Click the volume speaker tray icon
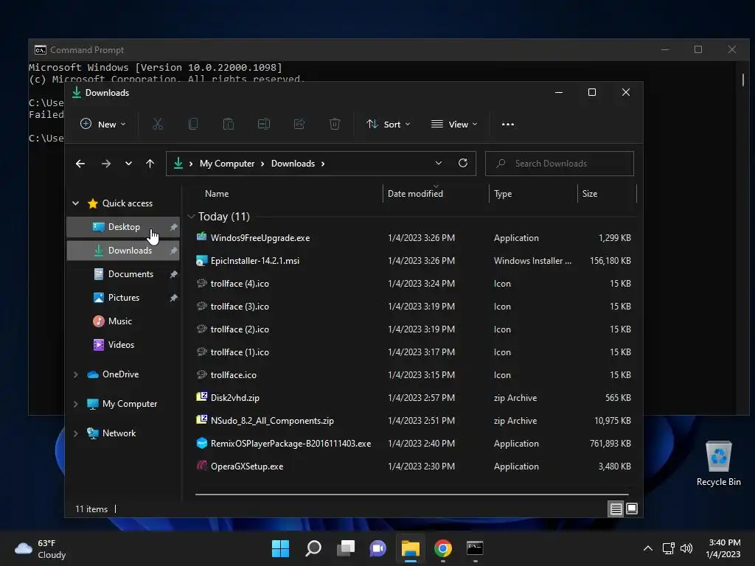This screenshot has width=755, height=566. pyautogui.click(x=686, y=548)
